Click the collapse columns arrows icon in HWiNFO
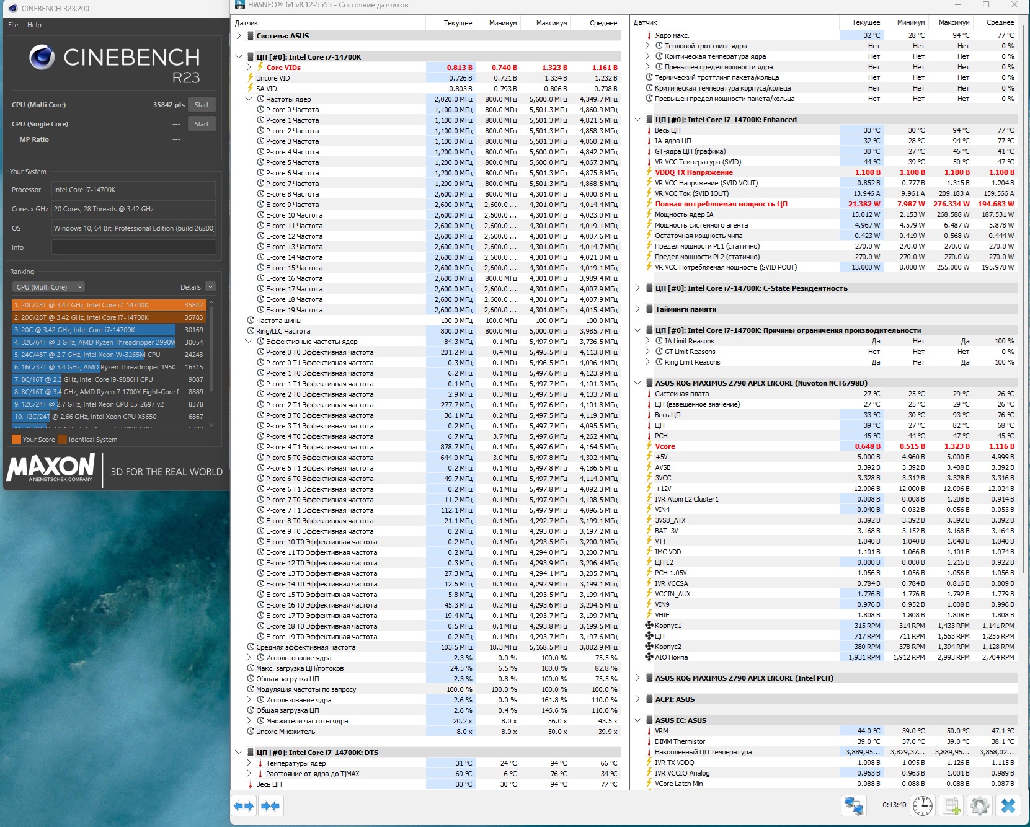The width and height of the screenshot is (1030, 827). [x=270, y=806]
